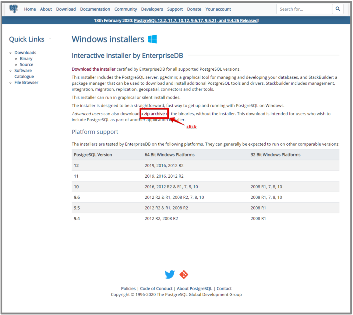Click the 'PostgreSQL Version' column header
Screen dimensions: 353x315
pyautogui.click(x=93, y=155)
